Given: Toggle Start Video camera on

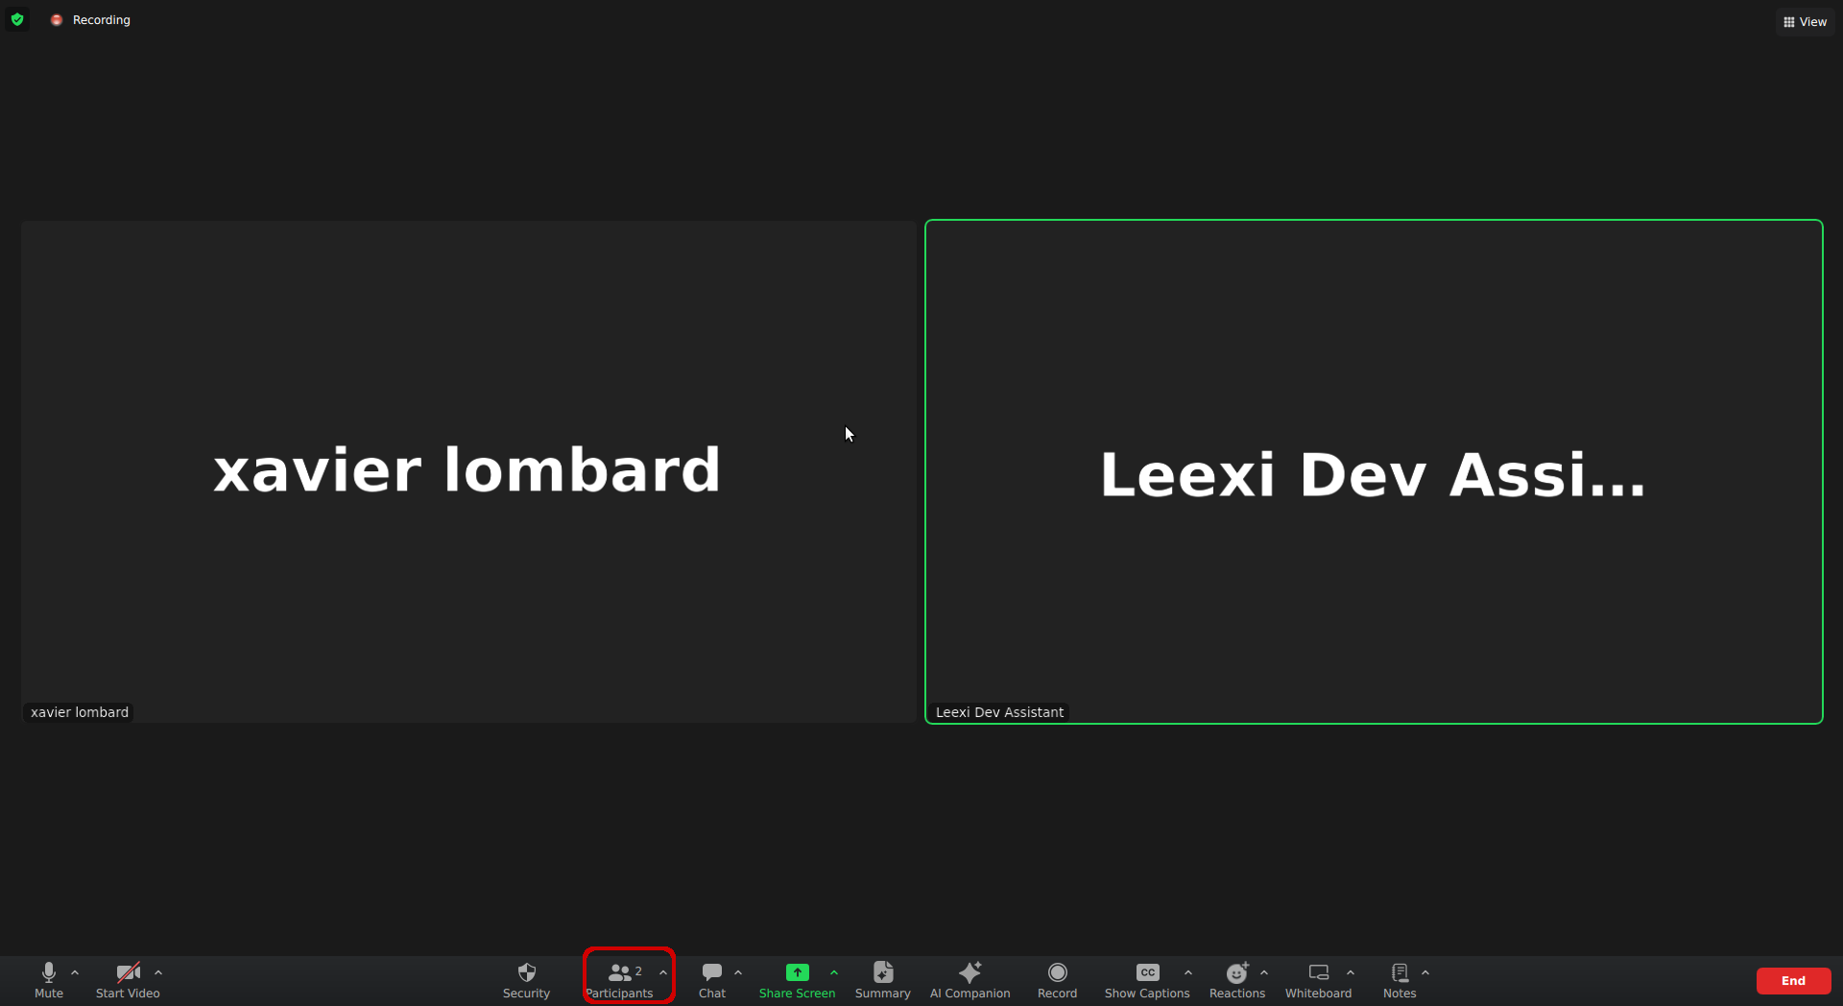Looking at the screenshot, I should pos(128,980).
